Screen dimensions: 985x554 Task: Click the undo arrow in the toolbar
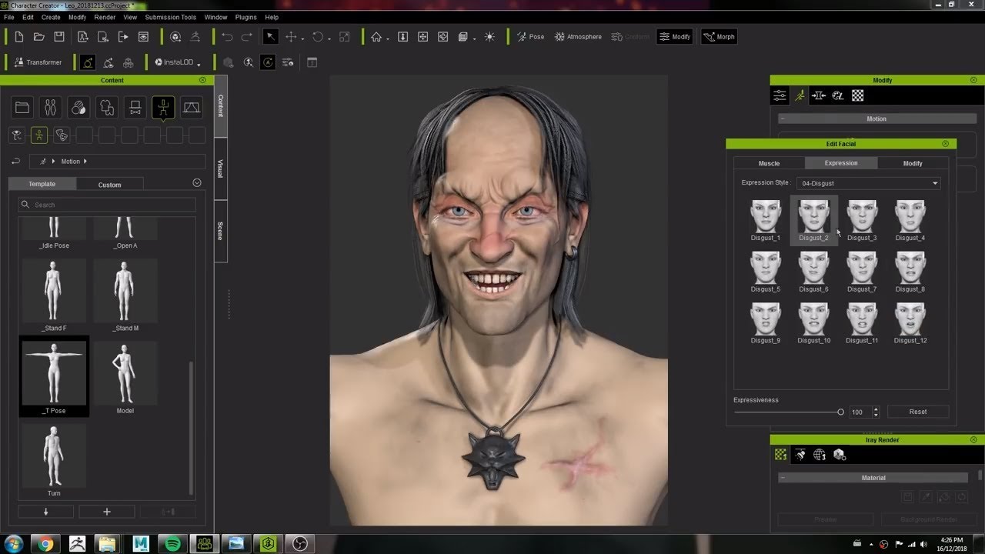[x=227, y=37]
